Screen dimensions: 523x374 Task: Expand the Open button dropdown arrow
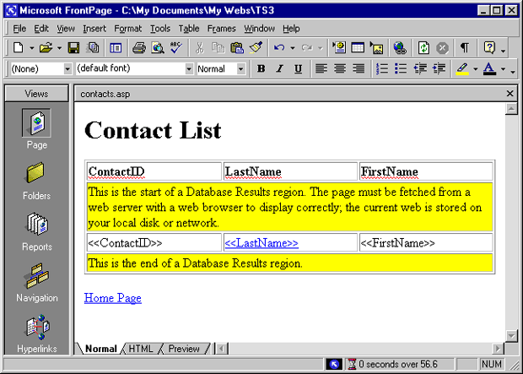[x=59, y=48]
